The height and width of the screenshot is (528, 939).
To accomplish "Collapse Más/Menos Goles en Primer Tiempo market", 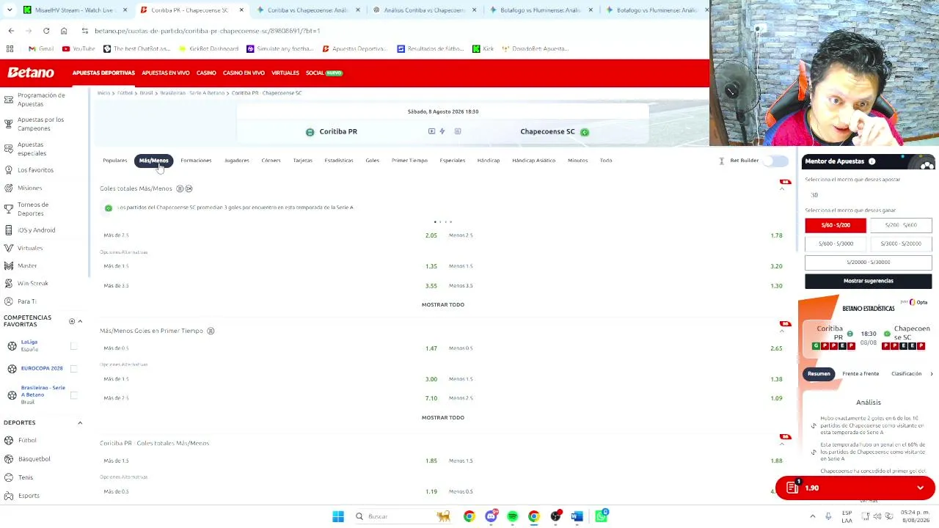I will (x=782, y=331).
